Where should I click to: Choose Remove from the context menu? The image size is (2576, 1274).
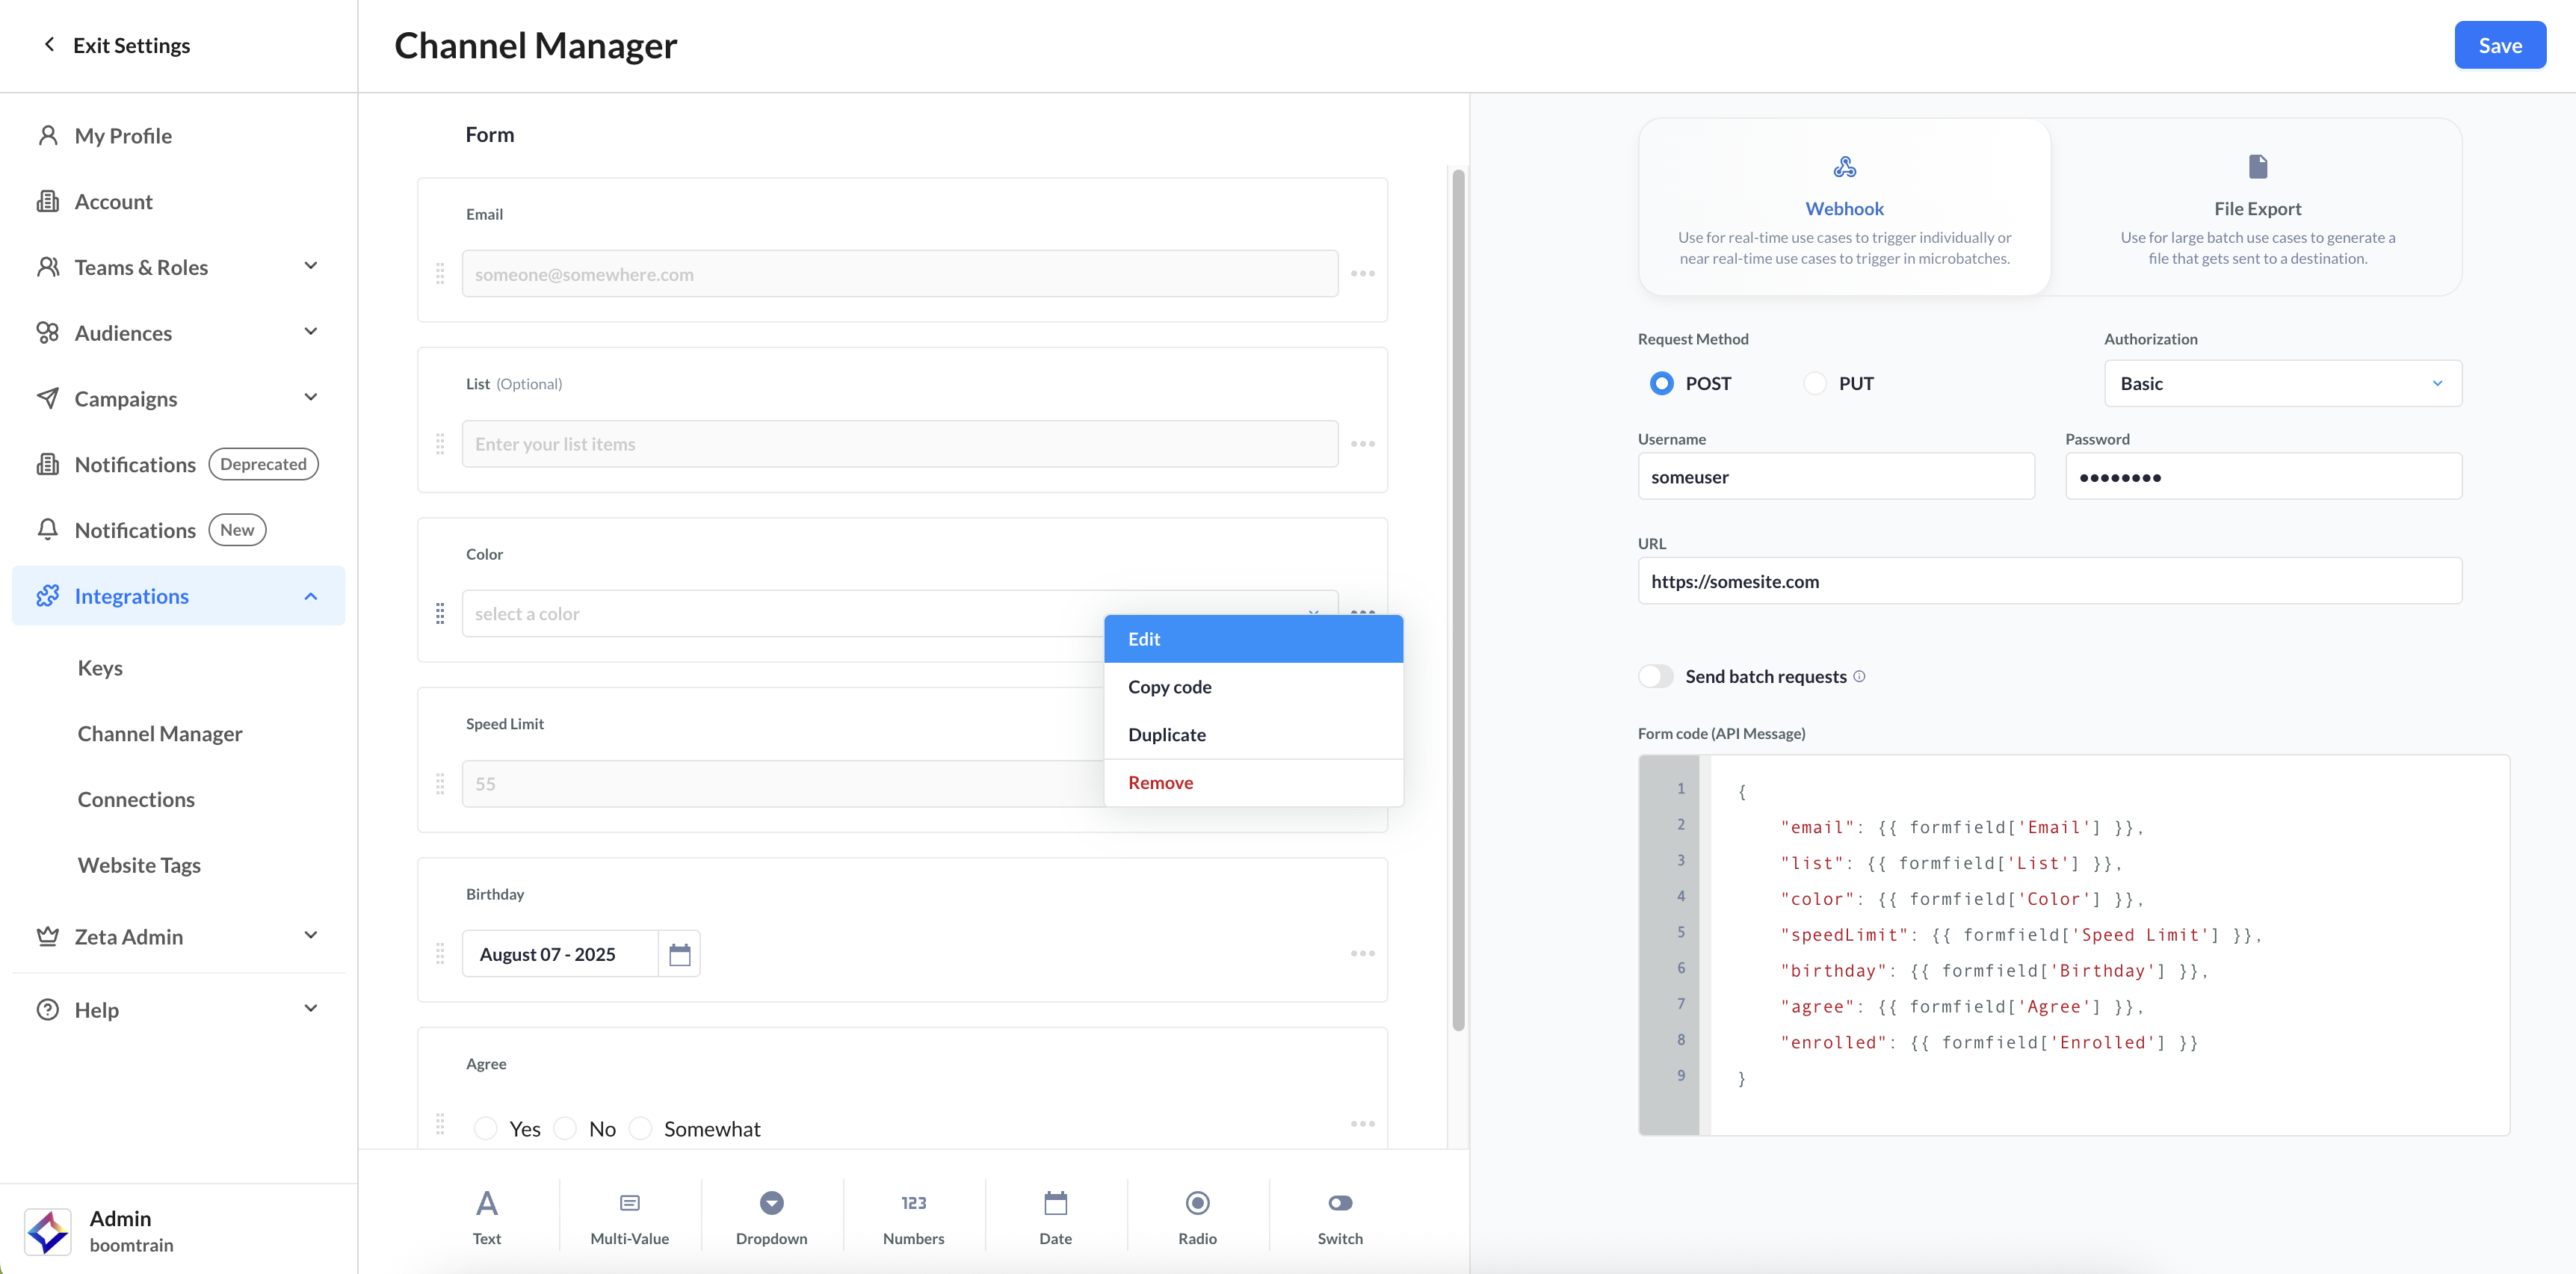pyautogui.click(x=1160, y=782)
